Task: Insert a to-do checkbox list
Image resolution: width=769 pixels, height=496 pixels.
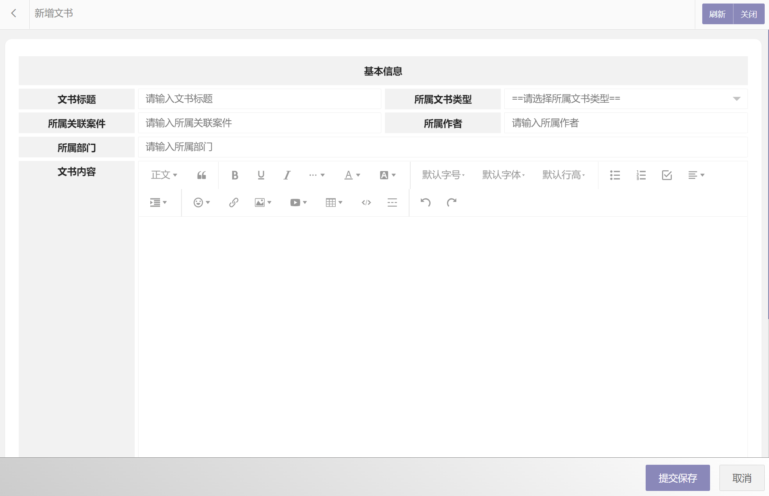Action: tap(667, 175)
